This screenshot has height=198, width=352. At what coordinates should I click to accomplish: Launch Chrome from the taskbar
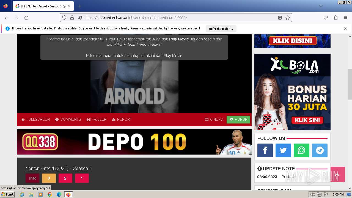click(x=50, y=194)
